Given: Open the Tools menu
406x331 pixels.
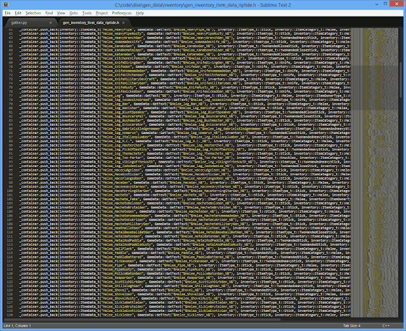Looking at the screenshot, I should (x=87, y=13).
